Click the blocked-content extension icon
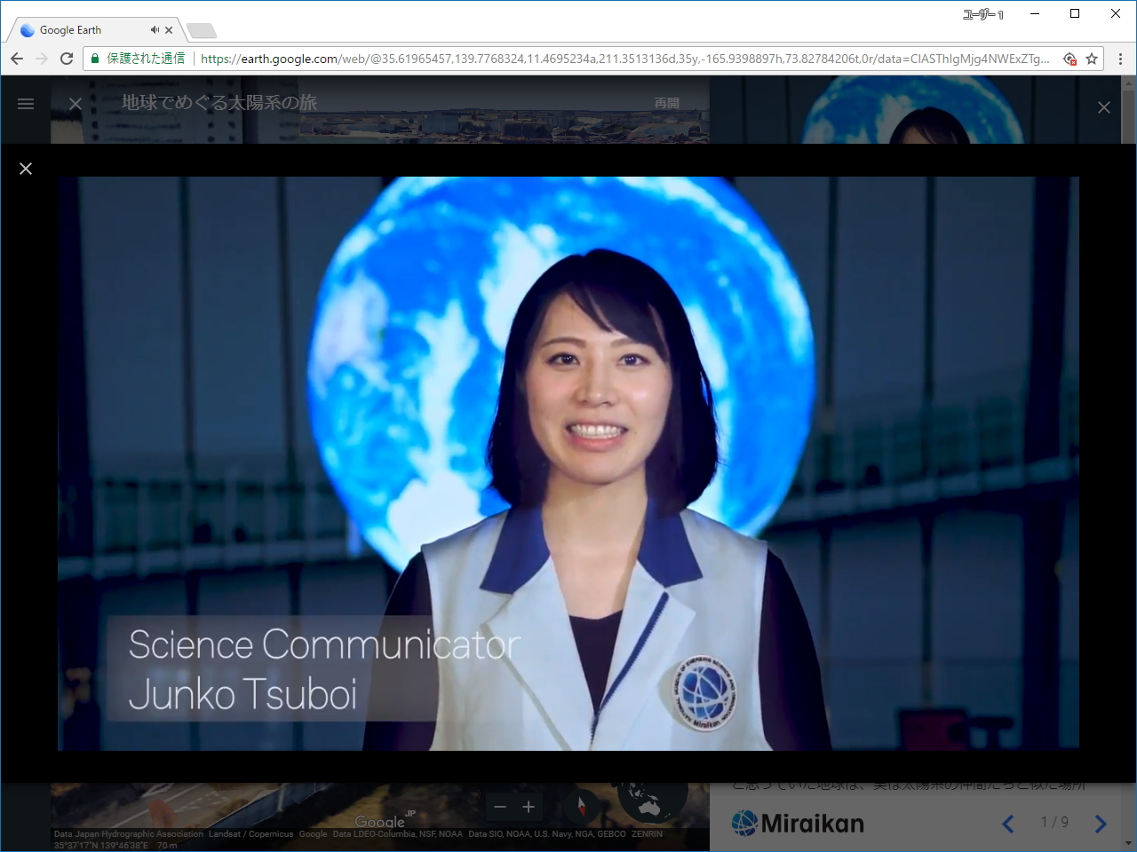This screenshot has height=852, width=1137. pyautogui.click(x=1069, y=59)
